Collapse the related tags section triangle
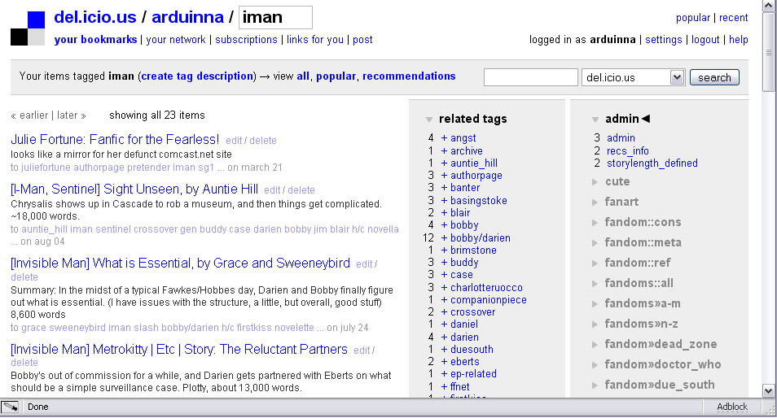 429,120
